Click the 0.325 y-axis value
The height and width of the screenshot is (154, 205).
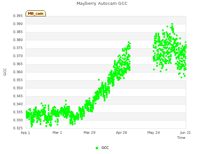coord(18,128)
